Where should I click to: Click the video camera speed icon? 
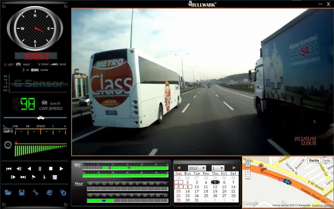[8, 130]
